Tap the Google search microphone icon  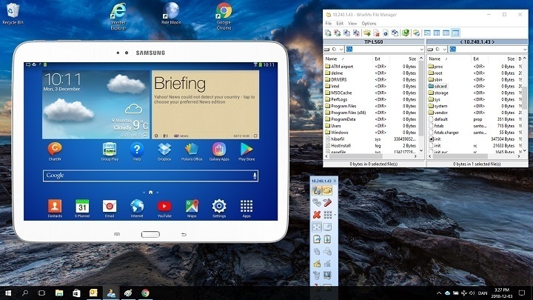(x=255, y=176)
